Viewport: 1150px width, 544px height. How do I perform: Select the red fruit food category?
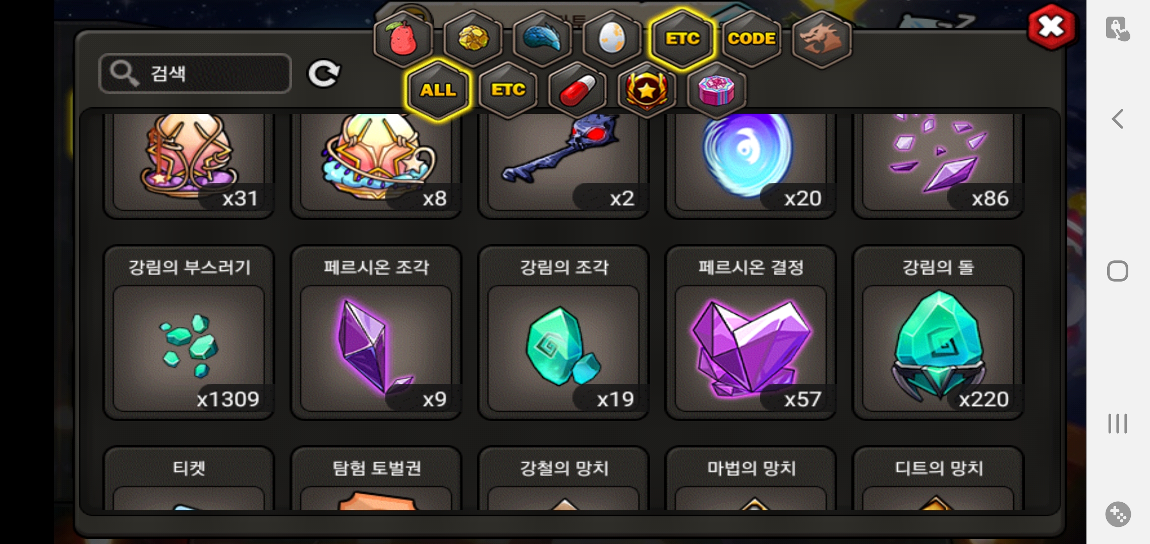point(403,38)
